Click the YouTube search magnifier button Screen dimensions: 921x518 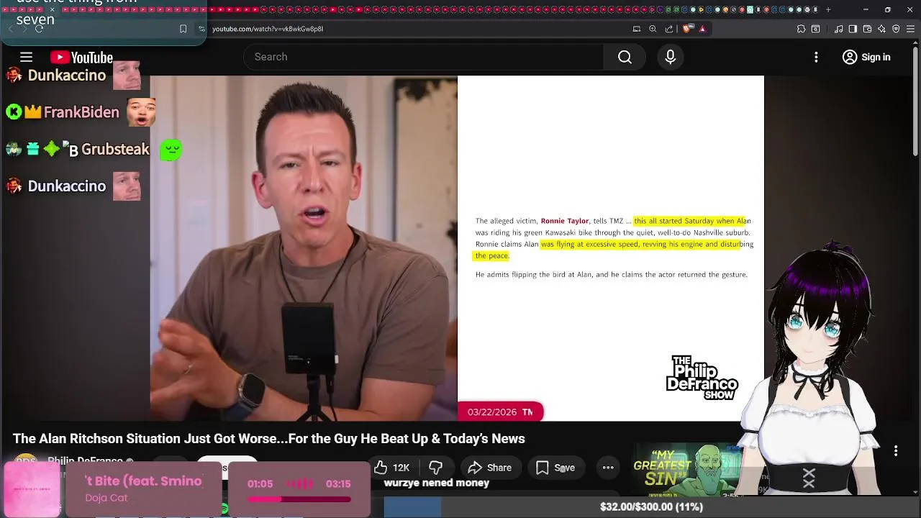point(625,57)
